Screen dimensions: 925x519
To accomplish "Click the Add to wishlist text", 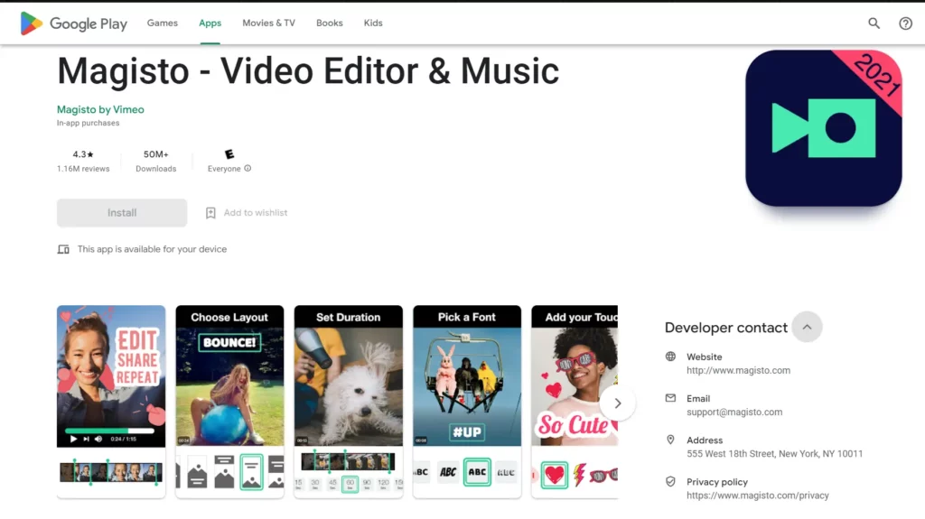I will tap(256, 213).
